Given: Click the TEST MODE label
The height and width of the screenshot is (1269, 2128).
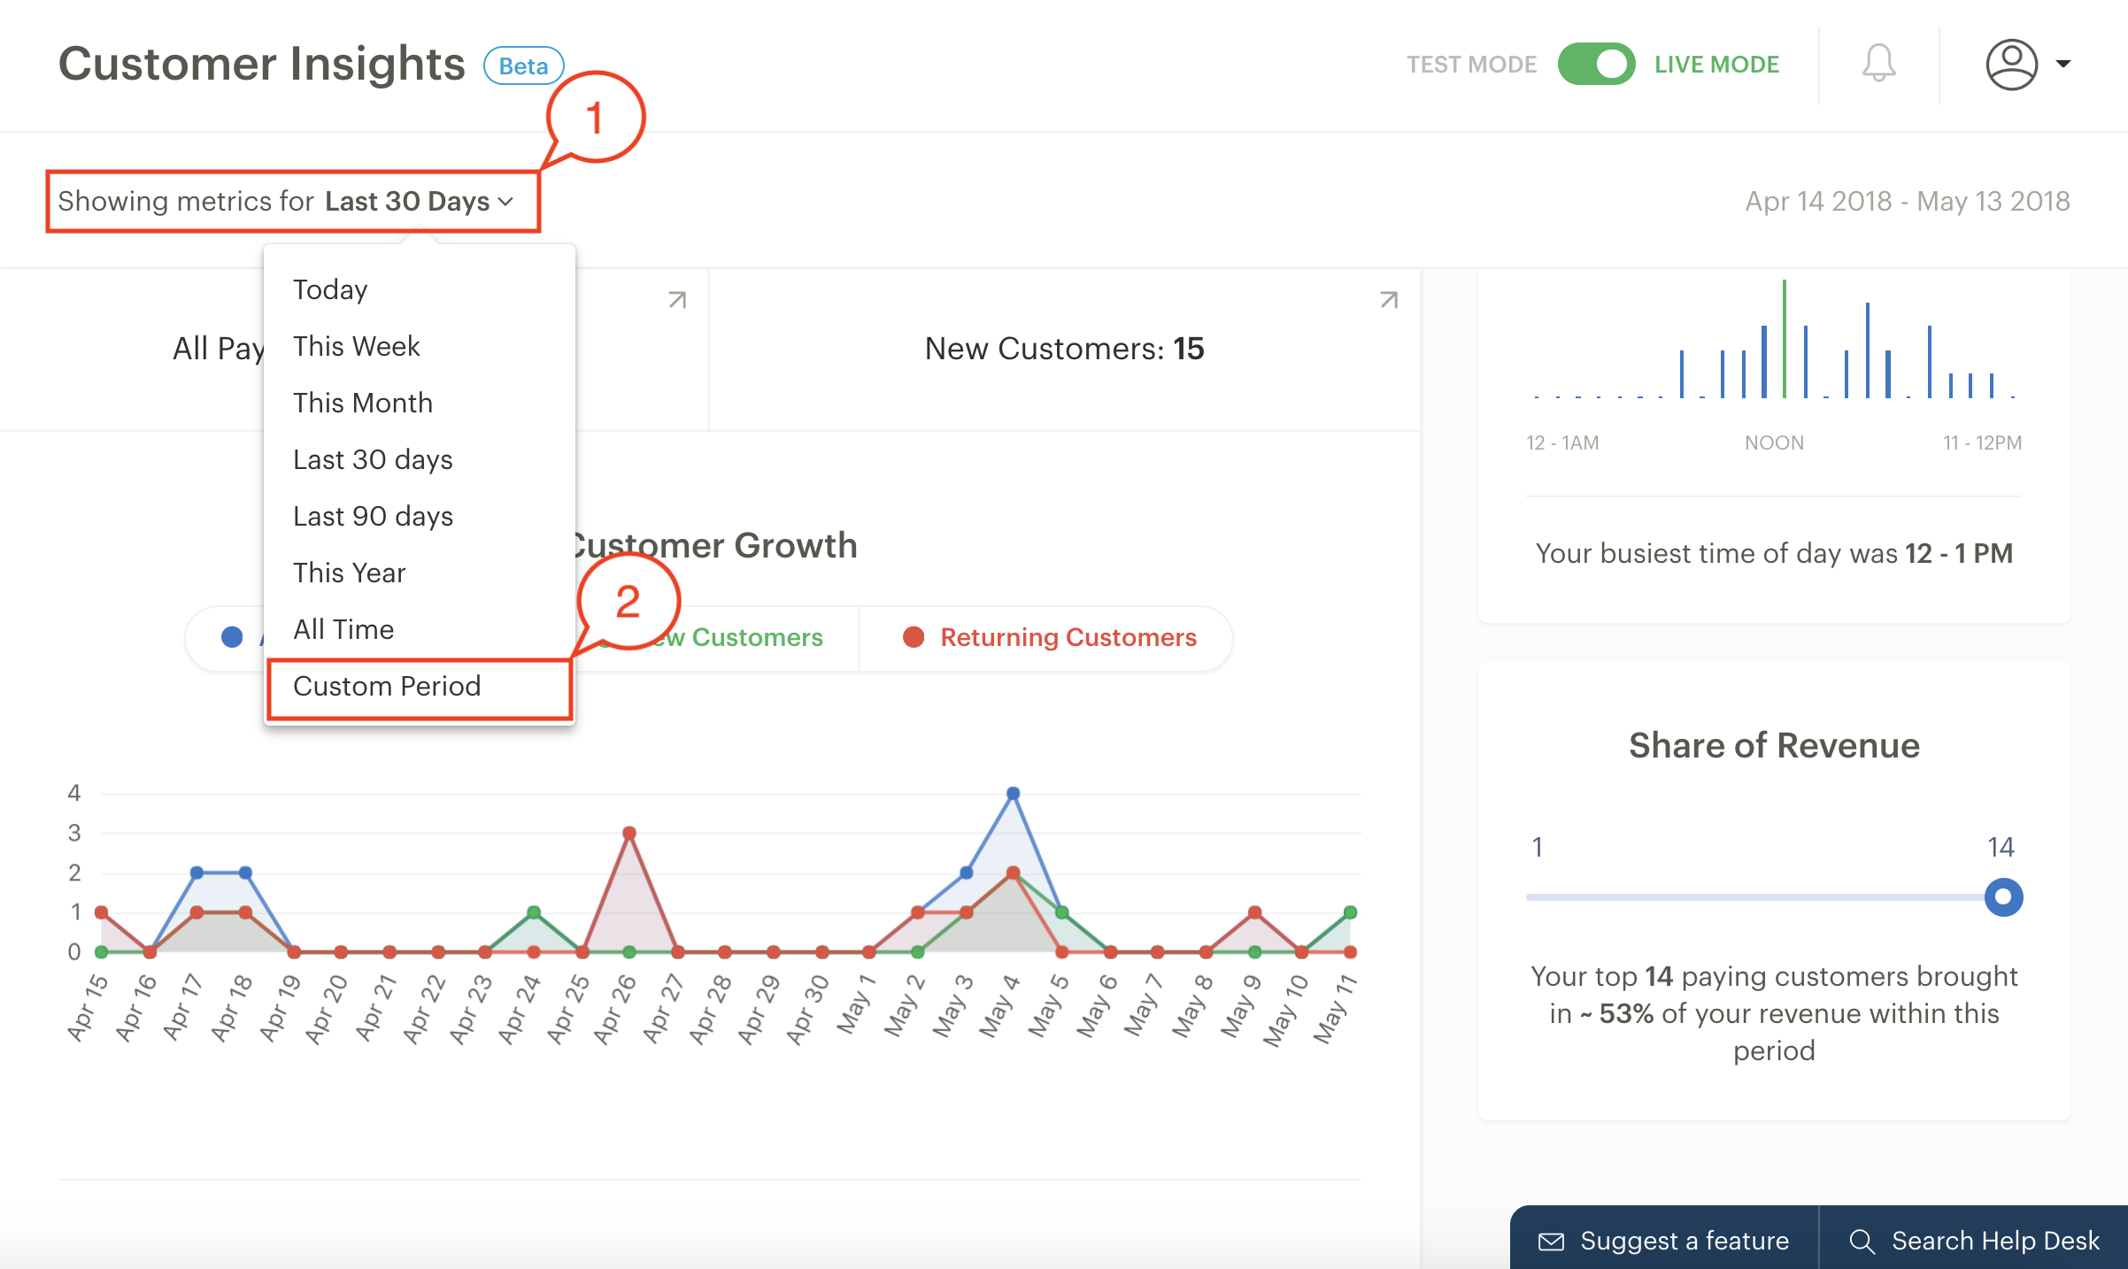Looking at the screenshot, I should tap(1471, 65).
